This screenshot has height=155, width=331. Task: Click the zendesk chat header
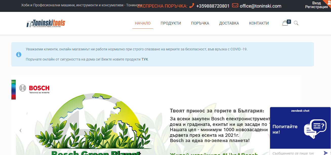coord(300,111)
